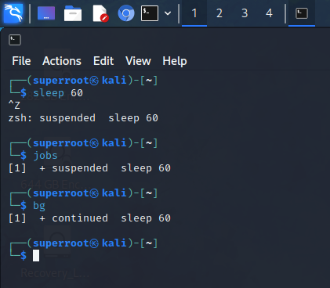Click the '[1] + suspended sleep 60' line

[x=89, y=168]
